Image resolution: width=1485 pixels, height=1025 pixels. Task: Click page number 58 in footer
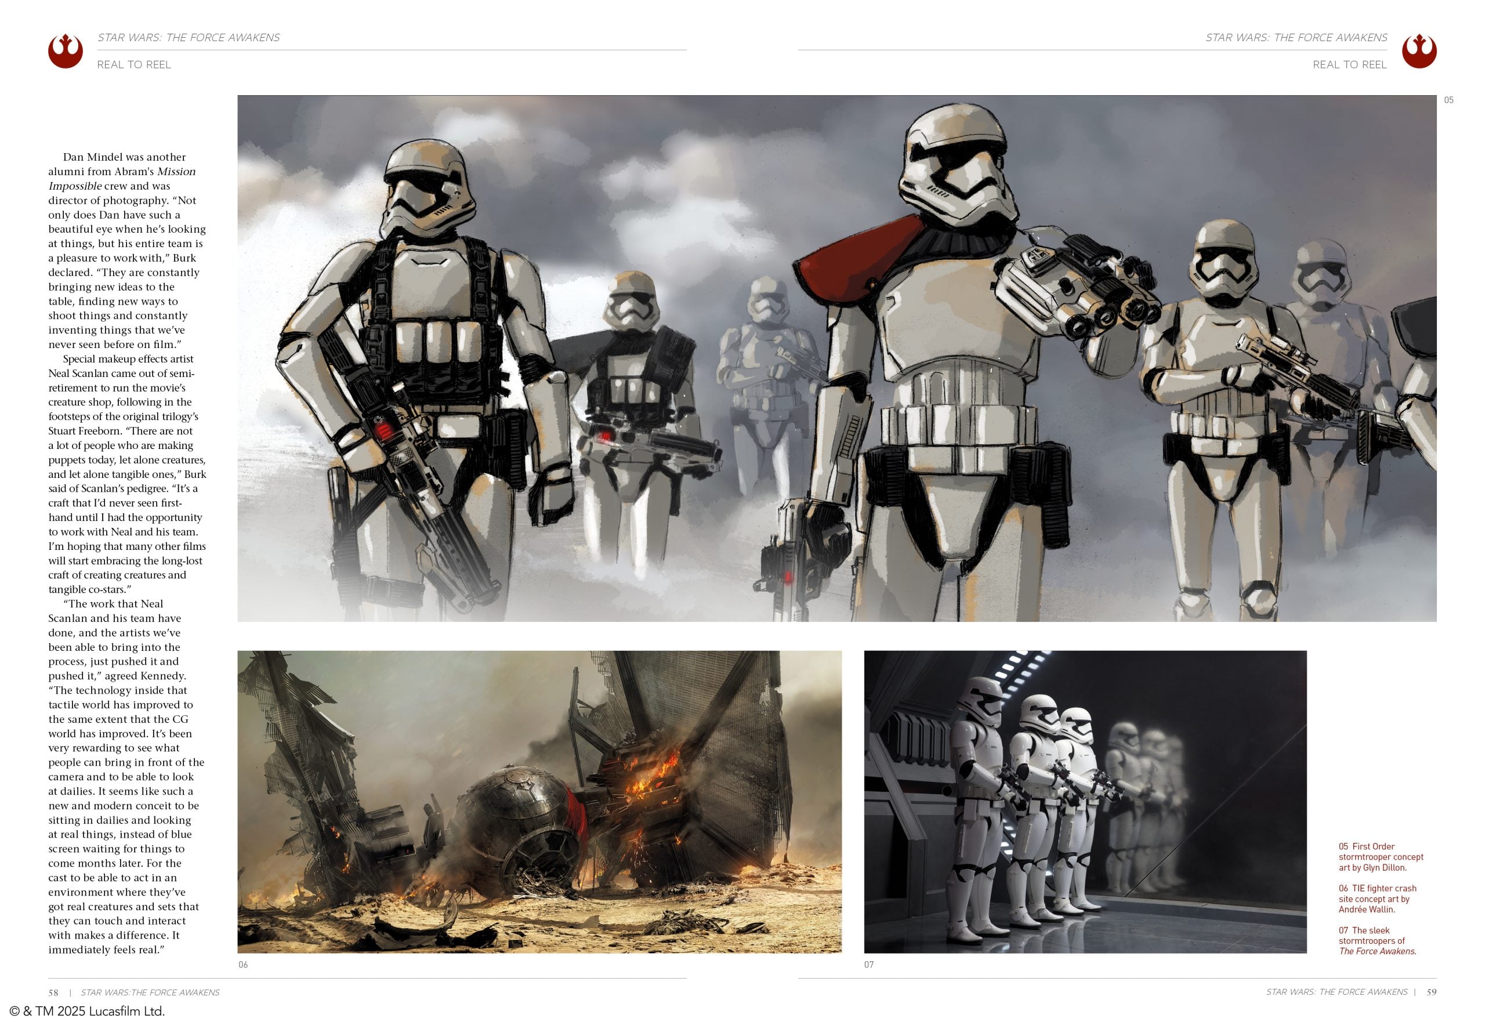click(x=53, y=993)
